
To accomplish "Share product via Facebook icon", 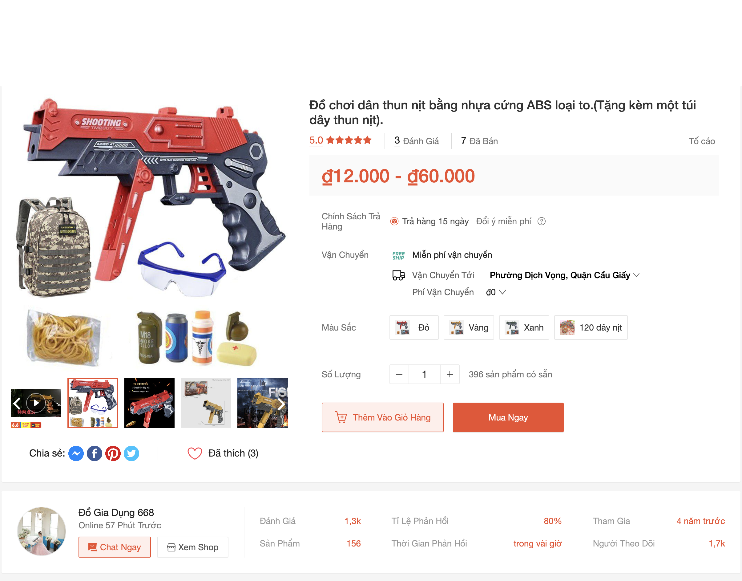I will click(95, 453).
